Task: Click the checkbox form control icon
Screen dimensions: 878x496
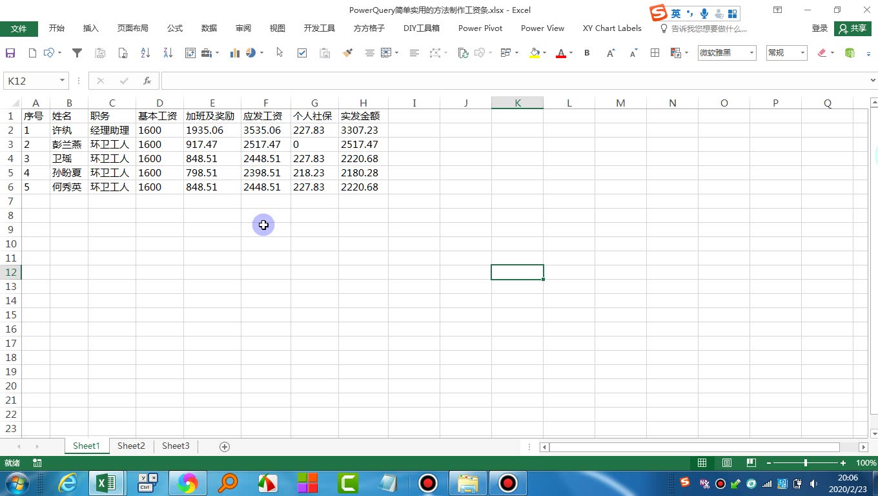Action: (302, 53)
